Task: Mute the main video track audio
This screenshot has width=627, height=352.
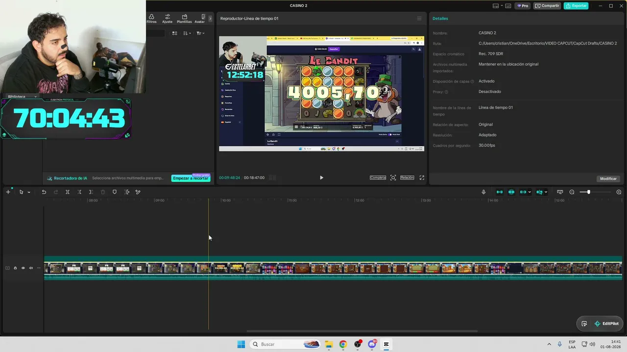Action: click(x=31, y=268)
